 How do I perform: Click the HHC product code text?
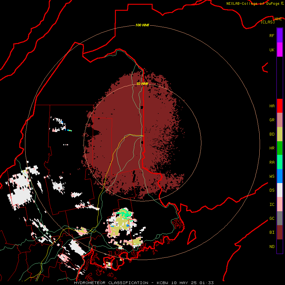[278, 19]
